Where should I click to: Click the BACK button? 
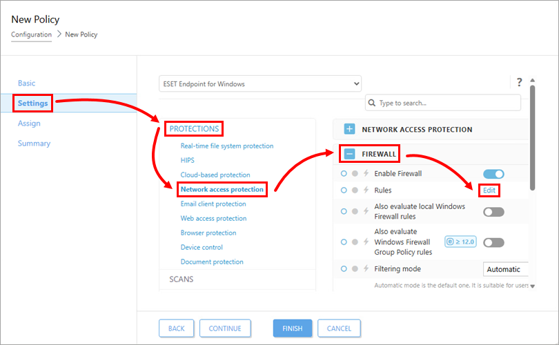(177, 328)
